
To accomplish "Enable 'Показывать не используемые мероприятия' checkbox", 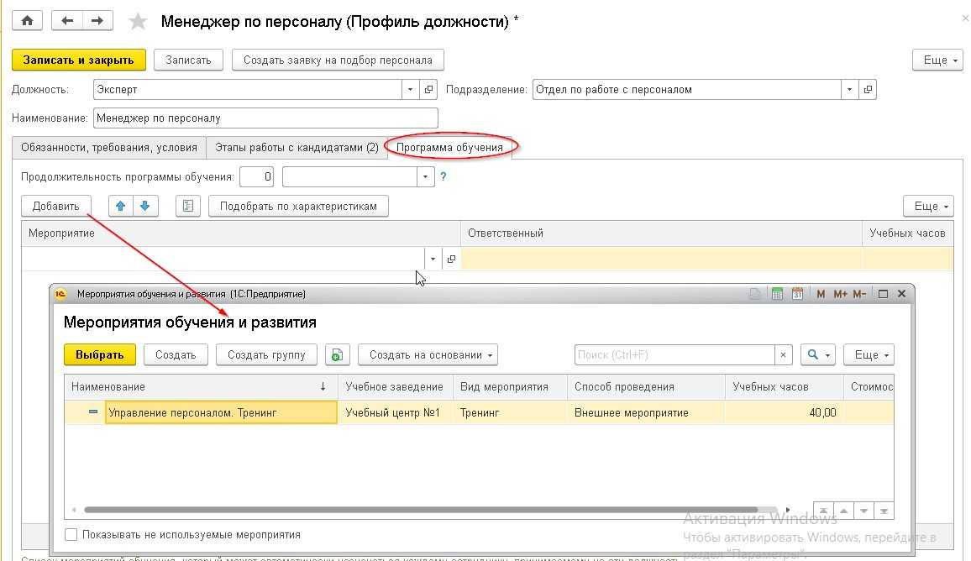I will [71, 535].
